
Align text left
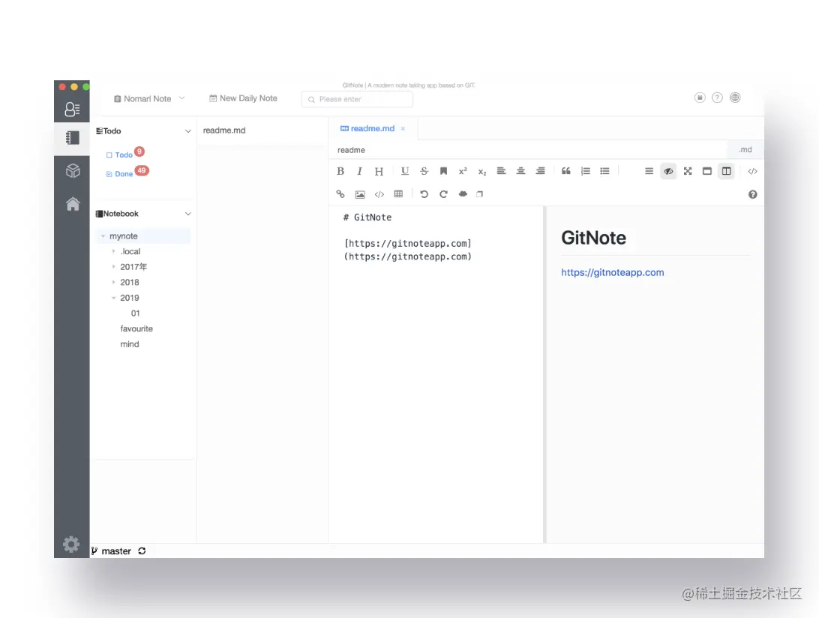coord(502,171)
